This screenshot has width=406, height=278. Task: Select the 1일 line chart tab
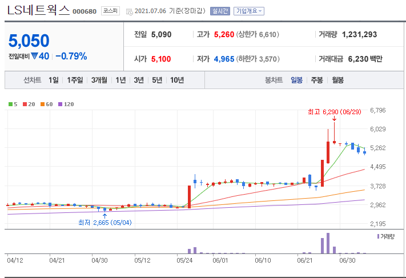pos(53,80)
